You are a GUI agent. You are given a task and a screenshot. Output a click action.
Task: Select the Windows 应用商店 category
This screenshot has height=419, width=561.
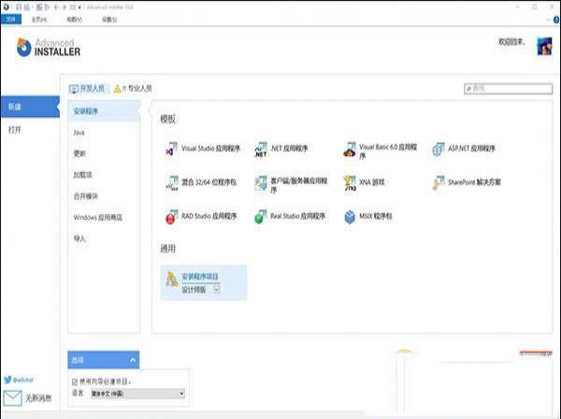[97, 218]
